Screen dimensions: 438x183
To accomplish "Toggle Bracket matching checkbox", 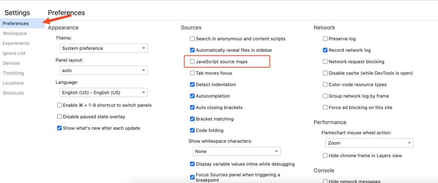I will tap(192, 119).
